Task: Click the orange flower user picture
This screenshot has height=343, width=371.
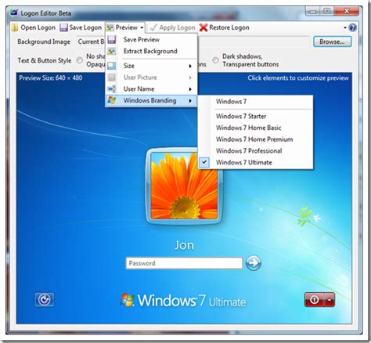Action: (x=184, y=186)
